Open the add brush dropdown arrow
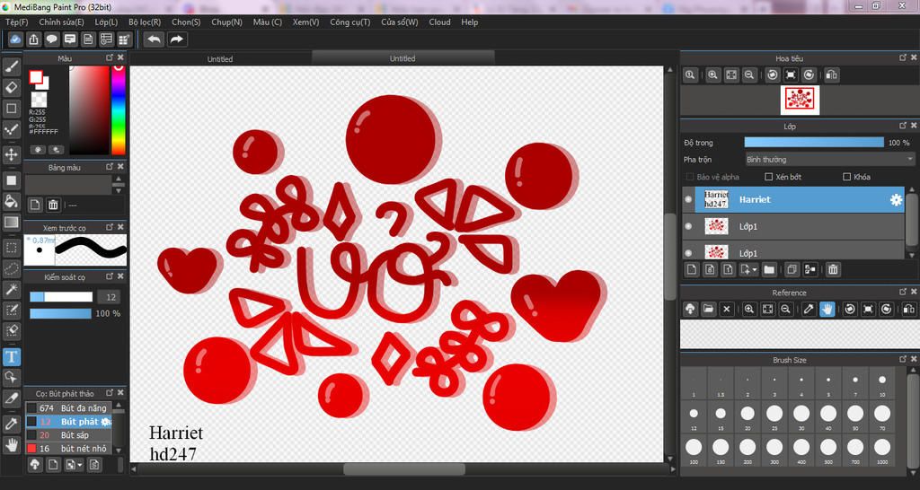Viewport: 920px width, 490px height. [x=80, y=465]
